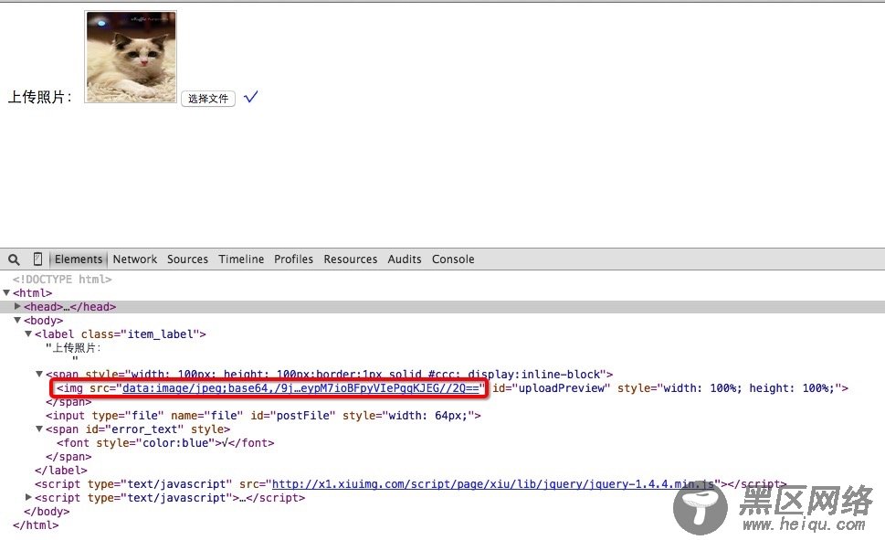Go to the Resources tab
This screenshot has height=540, width=885.
[351, 259]
